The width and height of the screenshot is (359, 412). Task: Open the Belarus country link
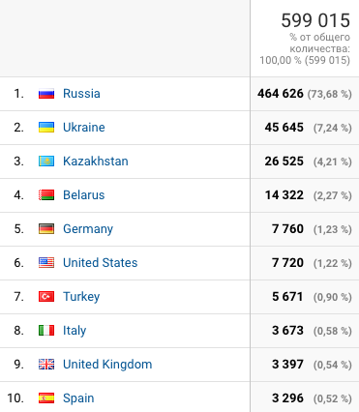click(84, 195)
